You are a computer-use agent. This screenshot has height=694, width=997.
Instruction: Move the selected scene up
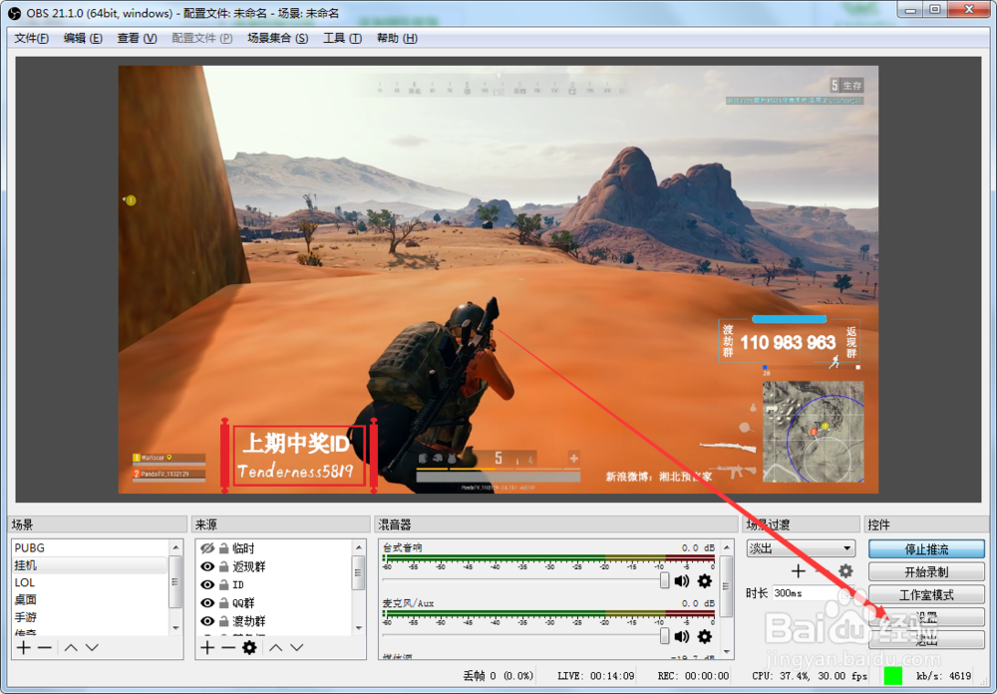click(x=71, y=647)
